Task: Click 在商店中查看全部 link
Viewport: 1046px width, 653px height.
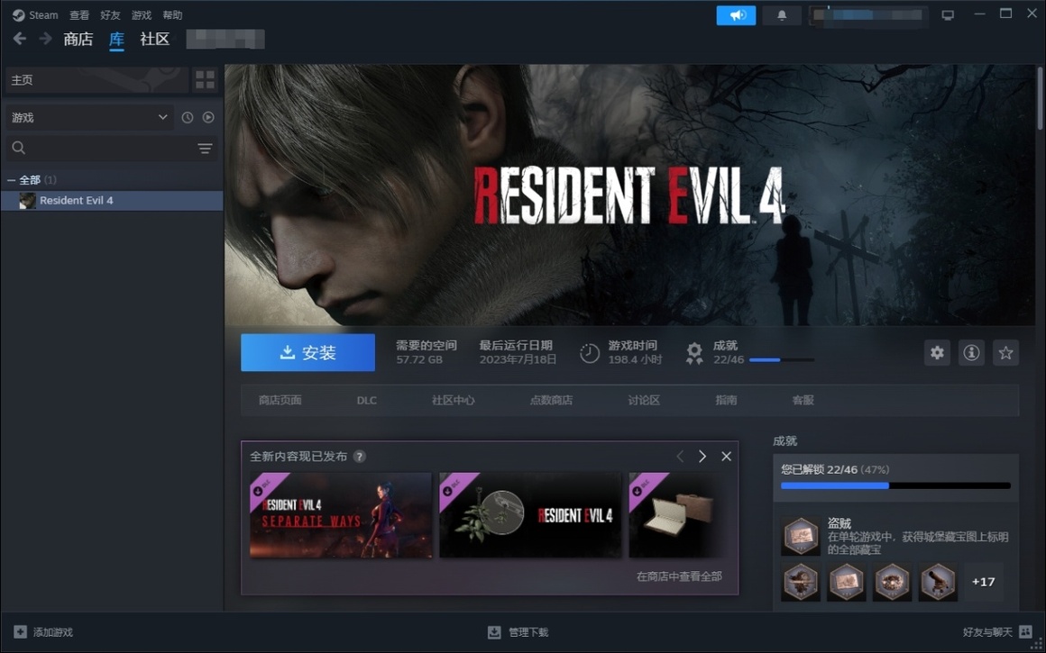Action: click(679, 576)
